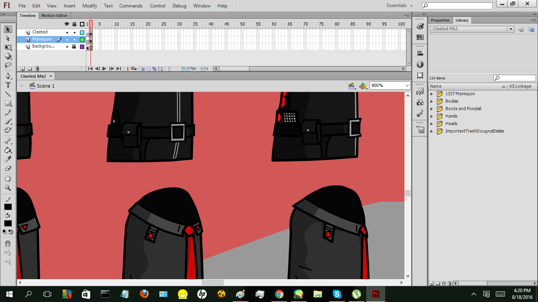Toggle visibility dot of Cleeted layer
Image resolution: width=538 pixels, height=302 pixels.
(x=67, y=33)
